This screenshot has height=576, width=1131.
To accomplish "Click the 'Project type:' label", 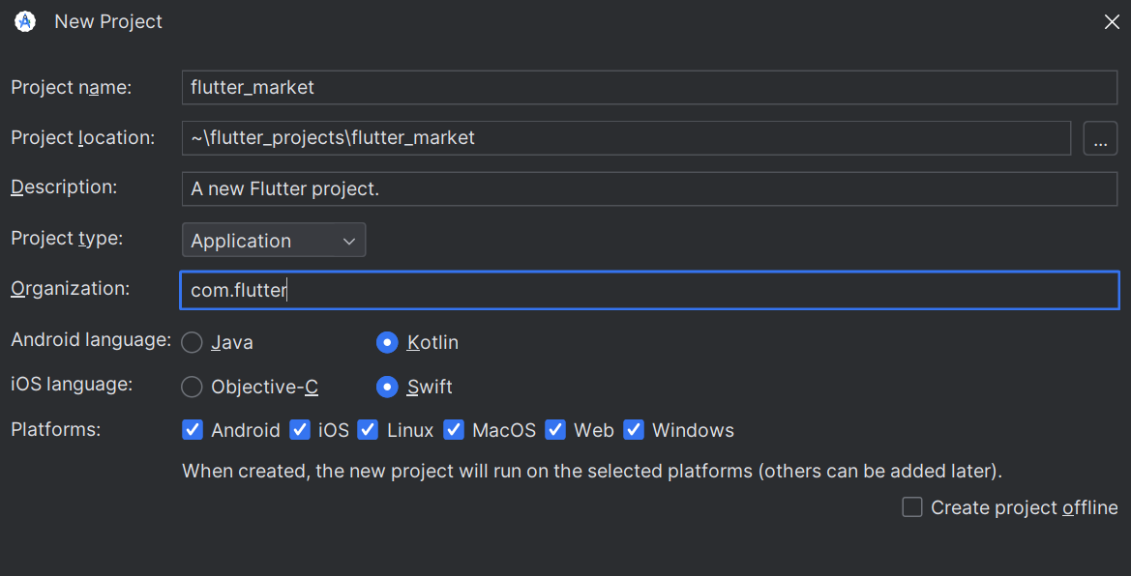I will click(x=67, y=239).
